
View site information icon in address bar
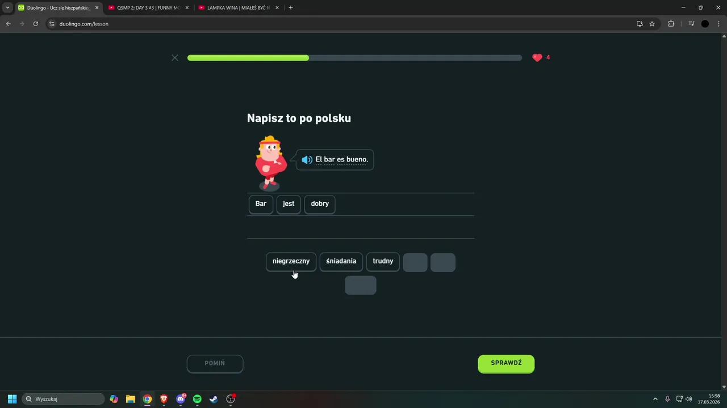point(52,24)
